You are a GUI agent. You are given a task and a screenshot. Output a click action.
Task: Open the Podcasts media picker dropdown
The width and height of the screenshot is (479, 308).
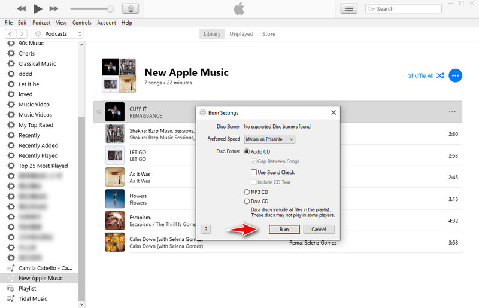(x=57, y=34)
